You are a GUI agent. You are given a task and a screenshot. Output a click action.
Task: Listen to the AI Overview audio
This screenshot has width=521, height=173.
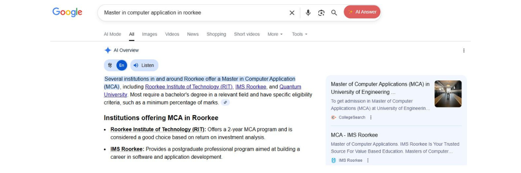coord(144,65)
